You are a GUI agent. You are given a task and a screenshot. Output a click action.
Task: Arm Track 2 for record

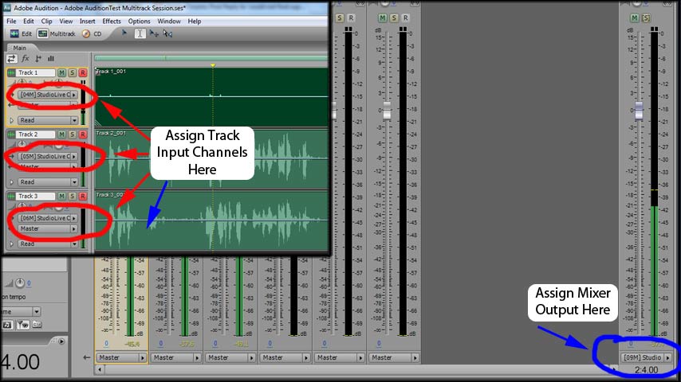[82, 134]
